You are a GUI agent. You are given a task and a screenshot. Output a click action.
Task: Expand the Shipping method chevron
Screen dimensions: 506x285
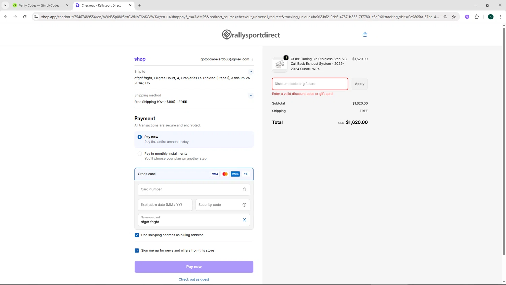pyautogui.click(x=251, y=95)
